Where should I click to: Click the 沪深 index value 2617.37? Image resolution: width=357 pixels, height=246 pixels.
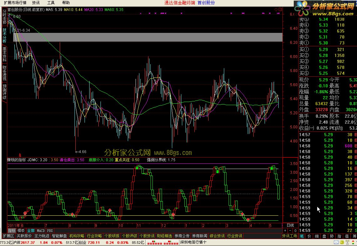tap(28, 243)
